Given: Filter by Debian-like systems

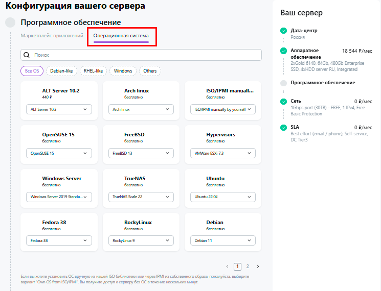Looking at the screenshot, I should point(61,71).
